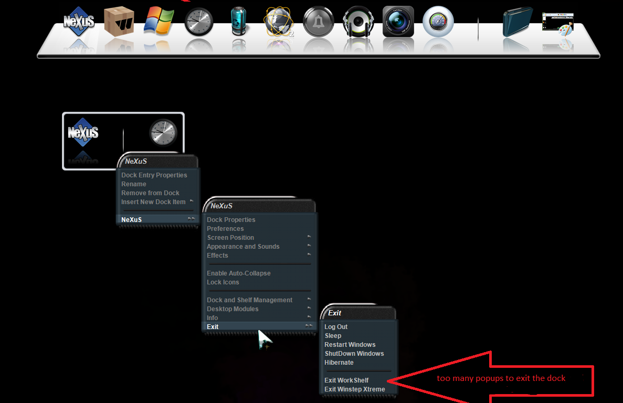Viewport: 623px width, 403px height.
Task: Expand the Appearance and Sounds submenu
Action: point(243,247)
